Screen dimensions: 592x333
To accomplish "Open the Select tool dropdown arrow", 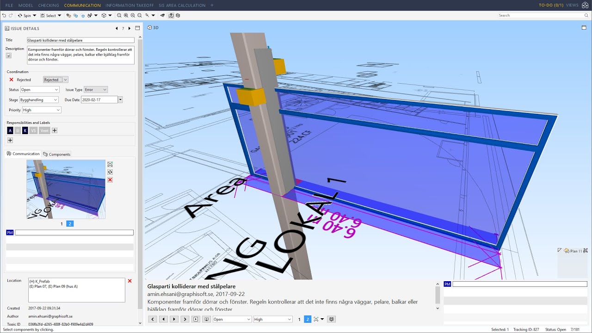I will [59, 16].
